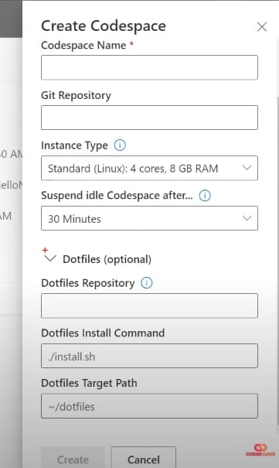The height and width of the screenshot is (468, 279).
Task: Click the Dotfiles Repository info icon
Action: 146,283
